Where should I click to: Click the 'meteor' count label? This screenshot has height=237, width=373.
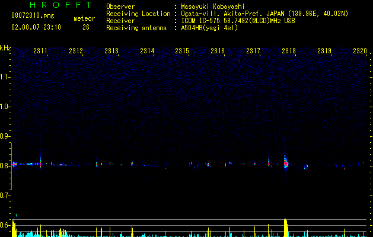[x=84, y=18]
